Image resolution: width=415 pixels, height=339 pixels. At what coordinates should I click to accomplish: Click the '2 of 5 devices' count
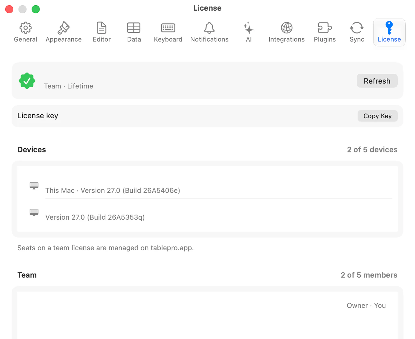372,149
